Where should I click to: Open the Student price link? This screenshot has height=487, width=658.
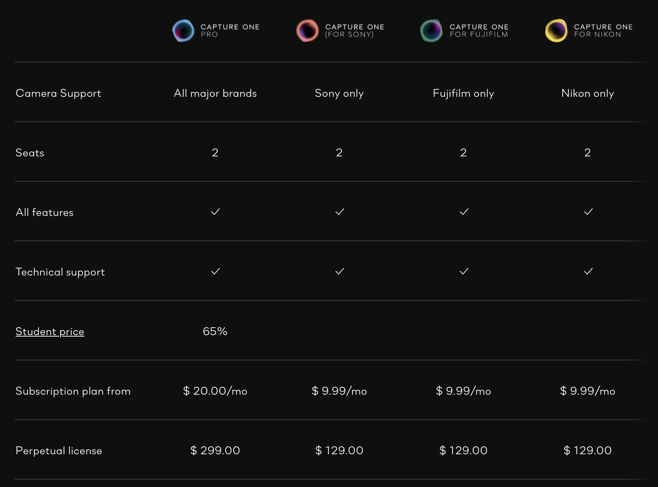tap(50, 331)
